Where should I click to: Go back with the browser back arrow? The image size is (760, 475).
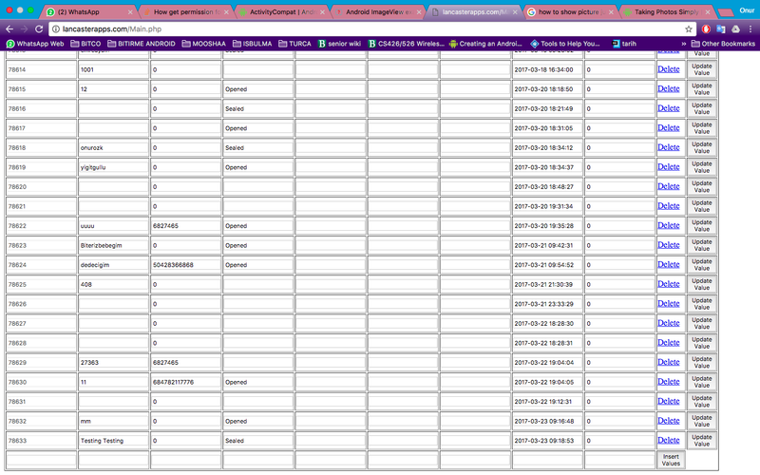pyautogui.click(x=9, y=29)
